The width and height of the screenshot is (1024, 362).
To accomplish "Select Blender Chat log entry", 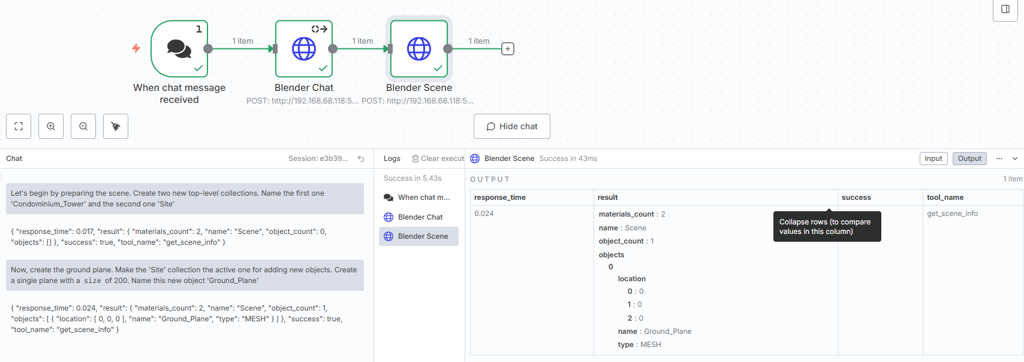I will coord(418,217).
